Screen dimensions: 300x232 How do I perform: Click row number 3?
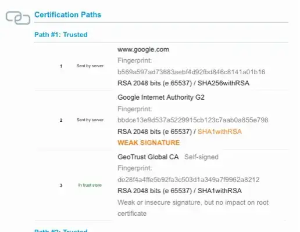pos(61,186)
